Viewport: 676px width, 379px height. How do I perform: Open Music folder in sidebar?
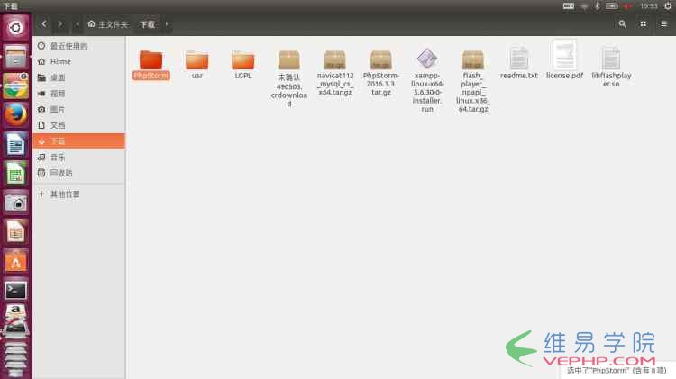click(x=79, y=158)
